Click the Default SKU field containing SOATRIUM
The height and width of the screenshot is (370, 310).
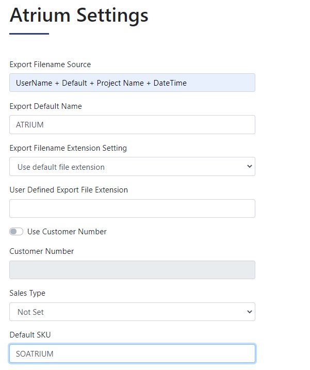tap(132, 353)
